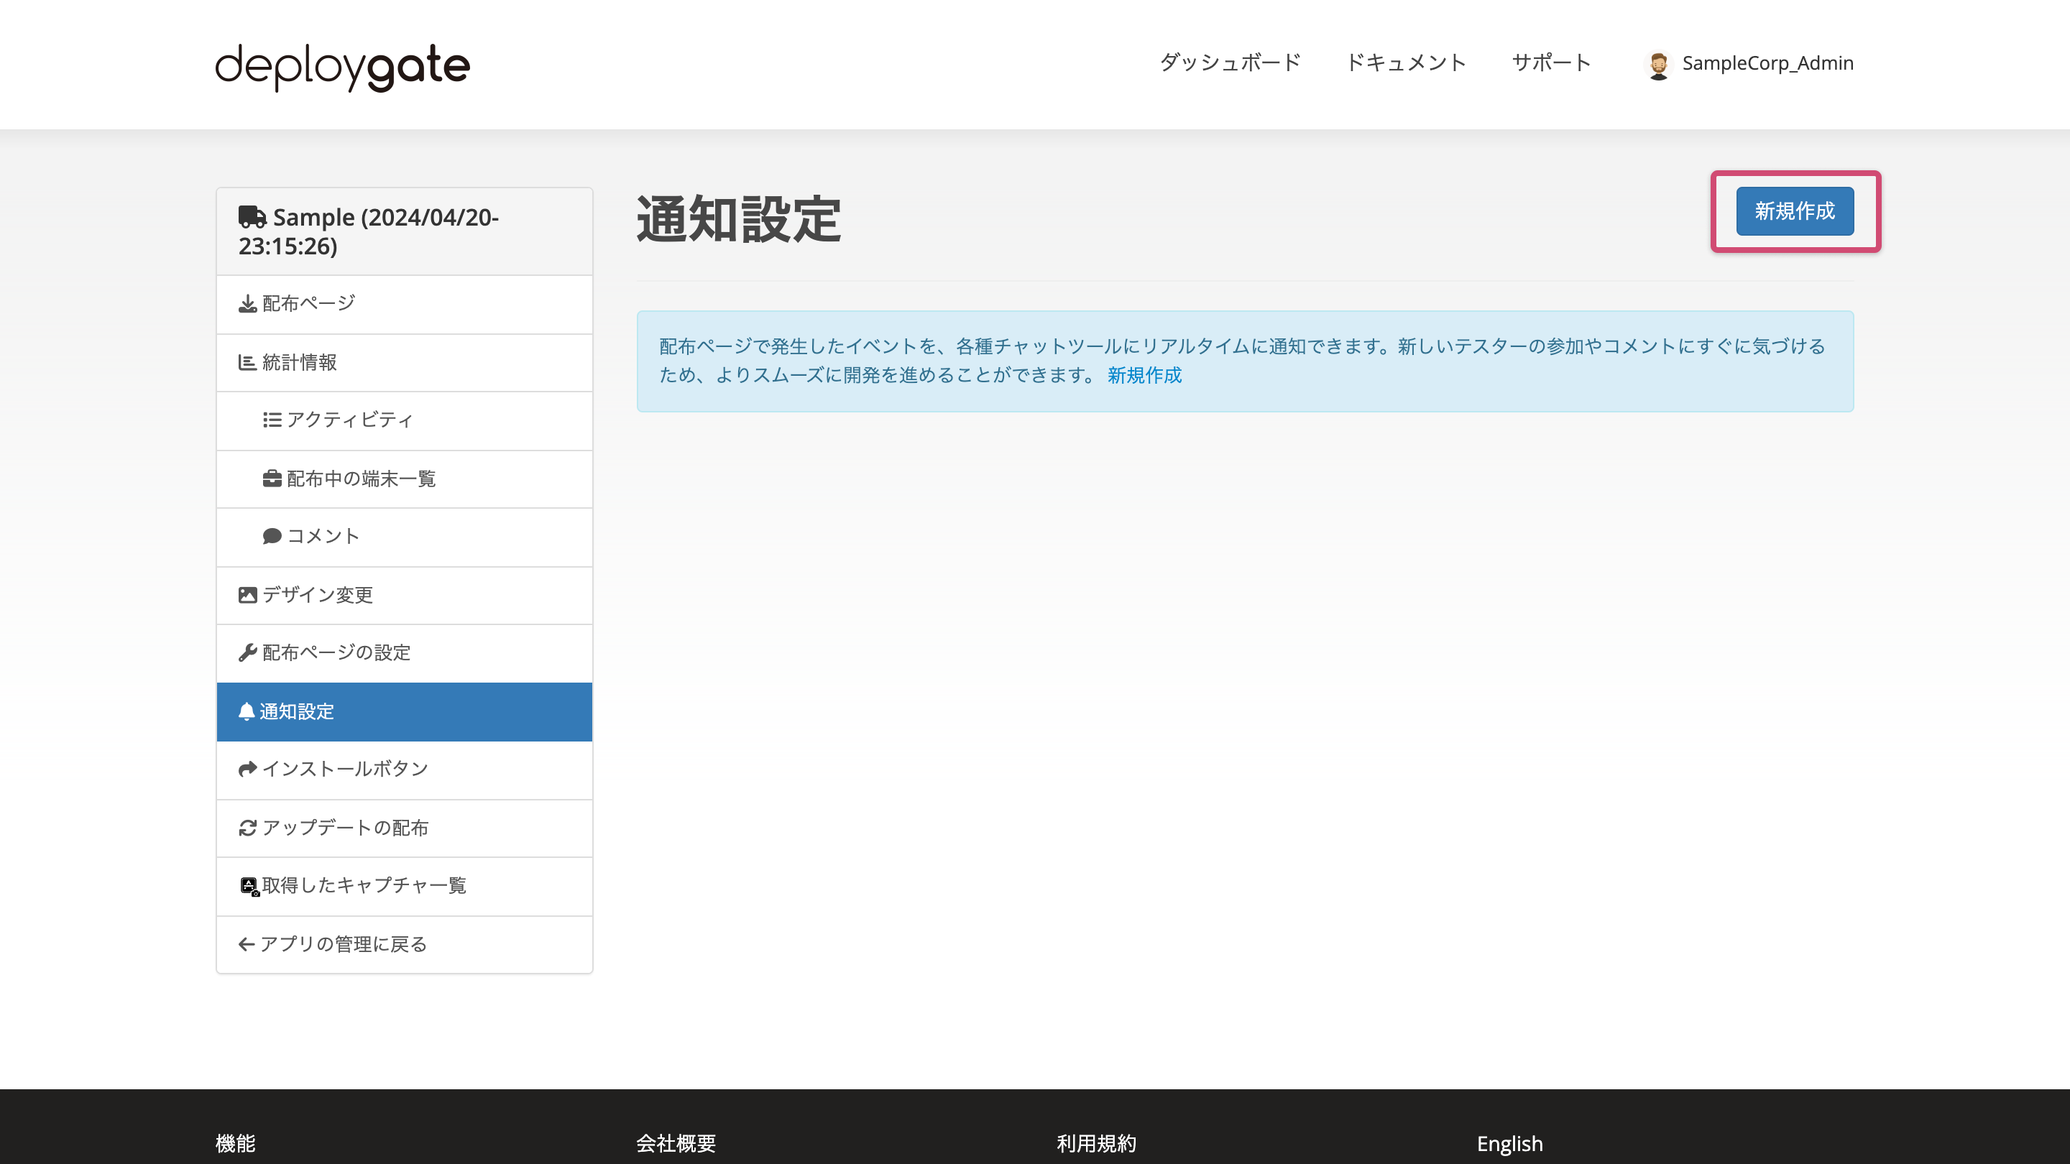Open the ドキュメント page
Screen dimensions: 2070x1164
point(1405,62)
